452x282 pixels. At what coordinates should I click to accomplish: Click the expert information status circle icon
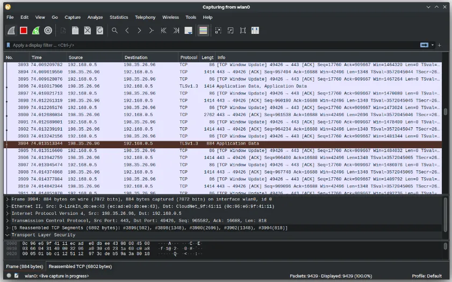[9, 276]
